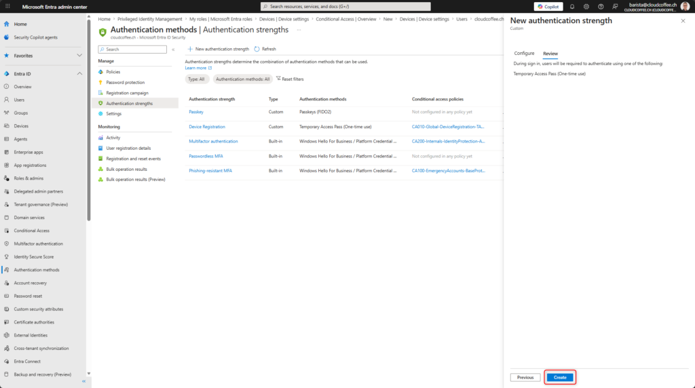Click the Roles & admins icon
Viewport: 695px width, 388px height.
pyautogui.click(x=7, y=178)
